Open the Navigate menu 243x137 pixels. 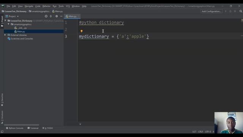coord(29,6)
